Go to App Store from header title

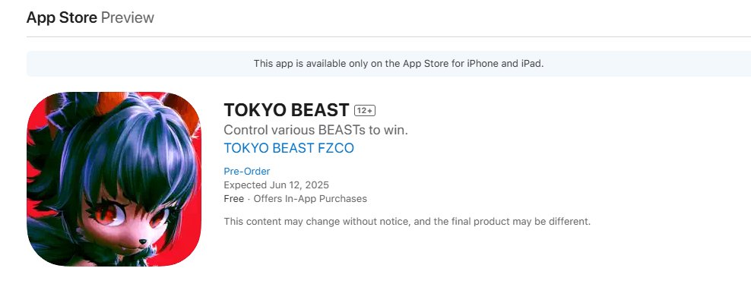point(62,17)
